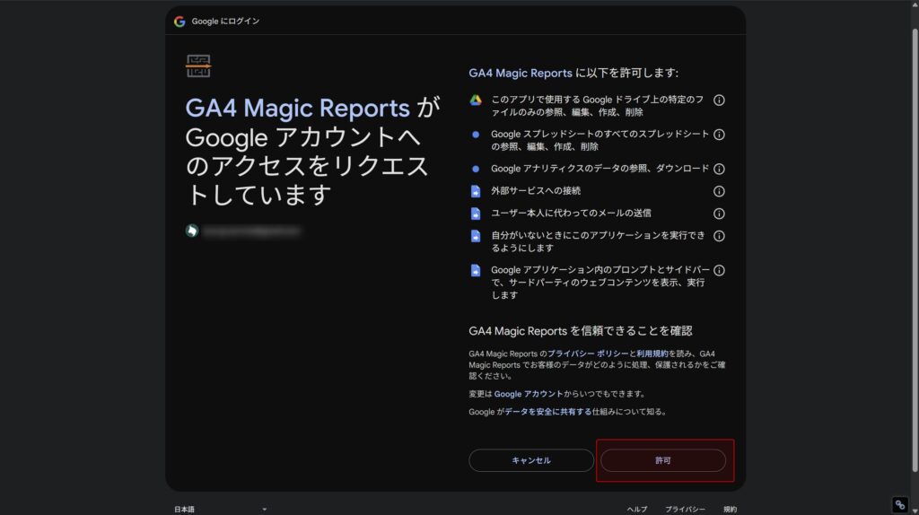
Task: Open the 規約 footer link
Action: pyautogui.click(x=730, y=509)
